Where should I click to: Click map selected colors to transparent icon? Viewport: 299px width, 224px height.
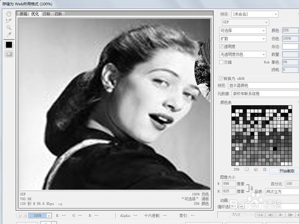pyautogui.click(x=247, y=169)
